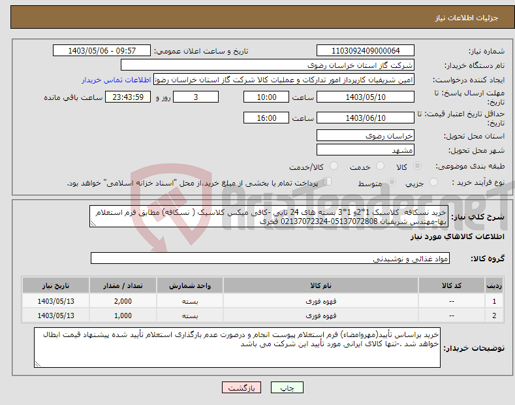Select the کالا radio button
Screen dimensions: 515x405
pyautogui.click(x=417, y=166)
